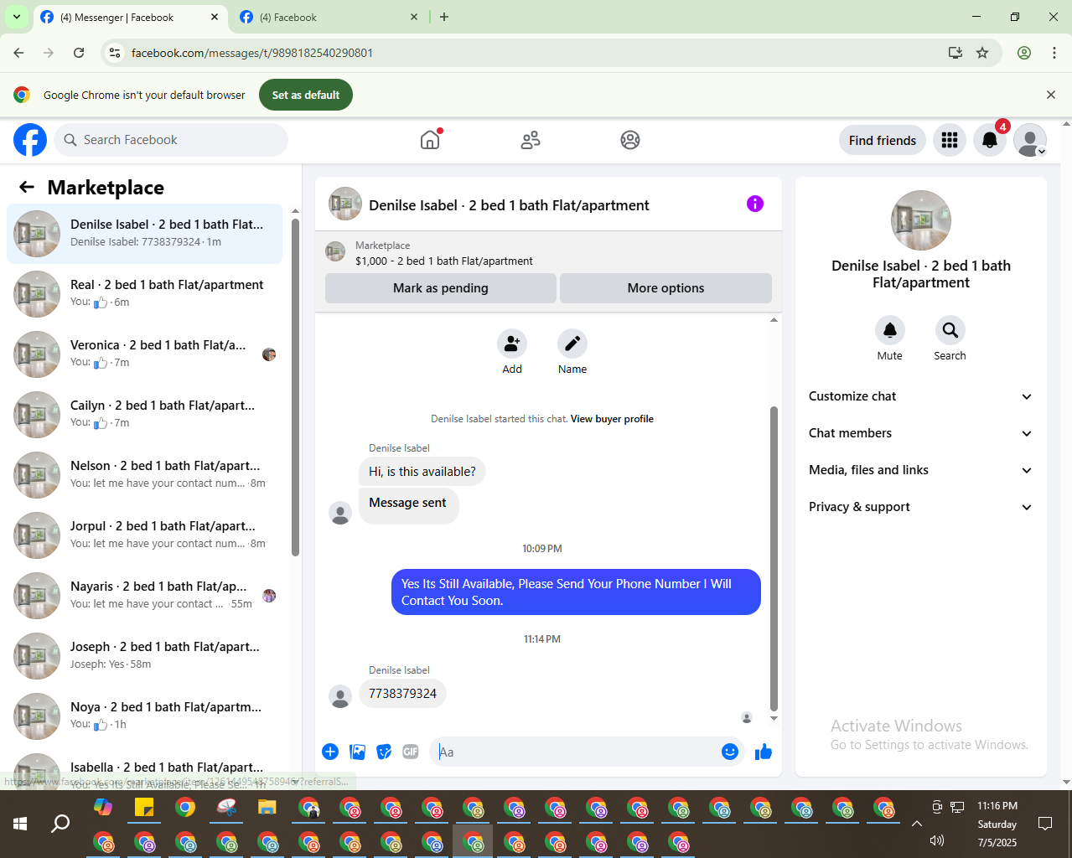Dismiss the default browser notification bar

tap(1051, 95)
